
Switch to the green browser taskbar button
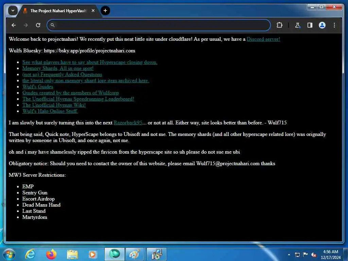click(115, 254)
